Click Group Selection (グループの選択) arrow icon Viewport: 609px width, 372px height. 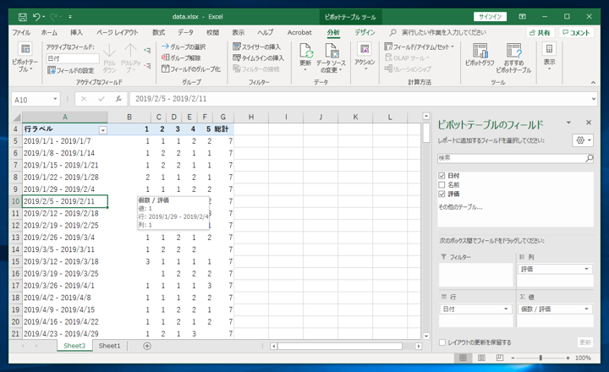tap(165, 46)
